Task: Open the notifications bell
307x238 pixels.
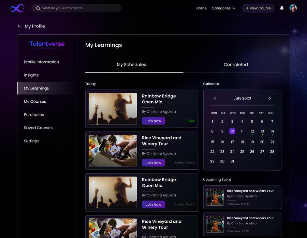Action: [x=282, y=8]
